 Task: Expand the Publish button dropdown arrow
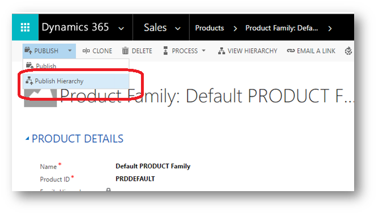point(70,51)
